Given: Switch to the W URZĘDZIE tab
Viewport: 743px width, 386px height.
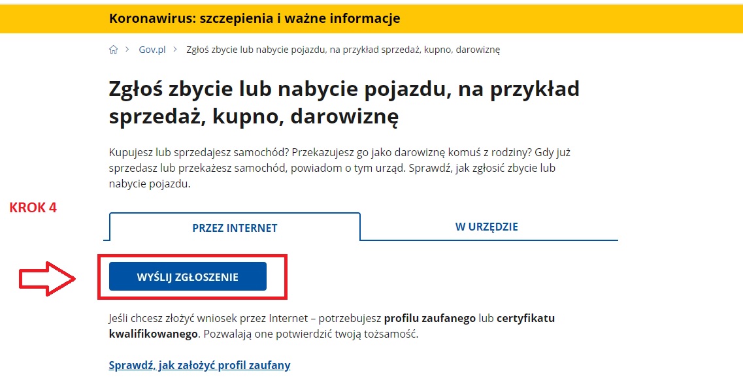Looking at the screenshot, I should point(488,227).
